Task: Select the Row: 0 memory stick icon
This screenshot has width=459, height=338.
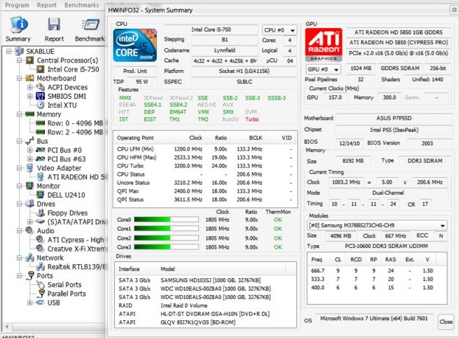Action: (x=41, y=123)
